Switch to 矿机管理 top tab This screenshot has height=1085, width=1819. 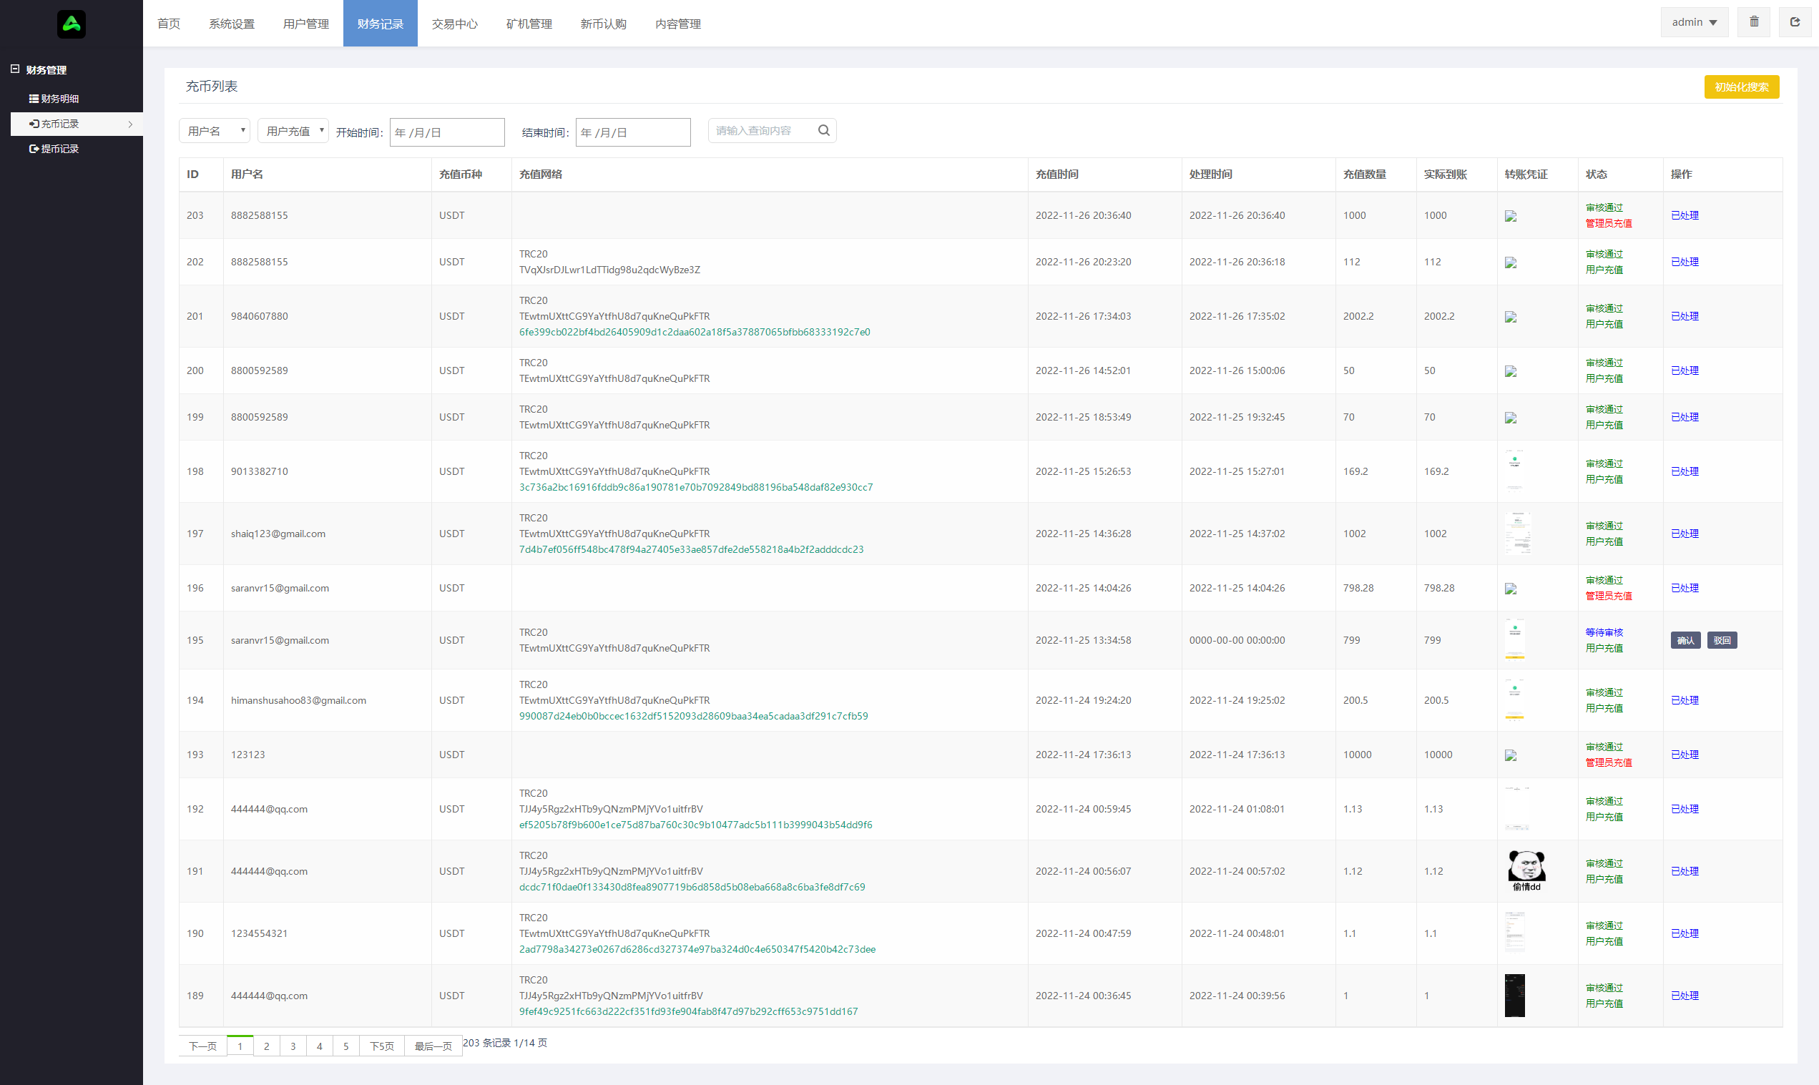pyautogui.click(x=529, y=24)
